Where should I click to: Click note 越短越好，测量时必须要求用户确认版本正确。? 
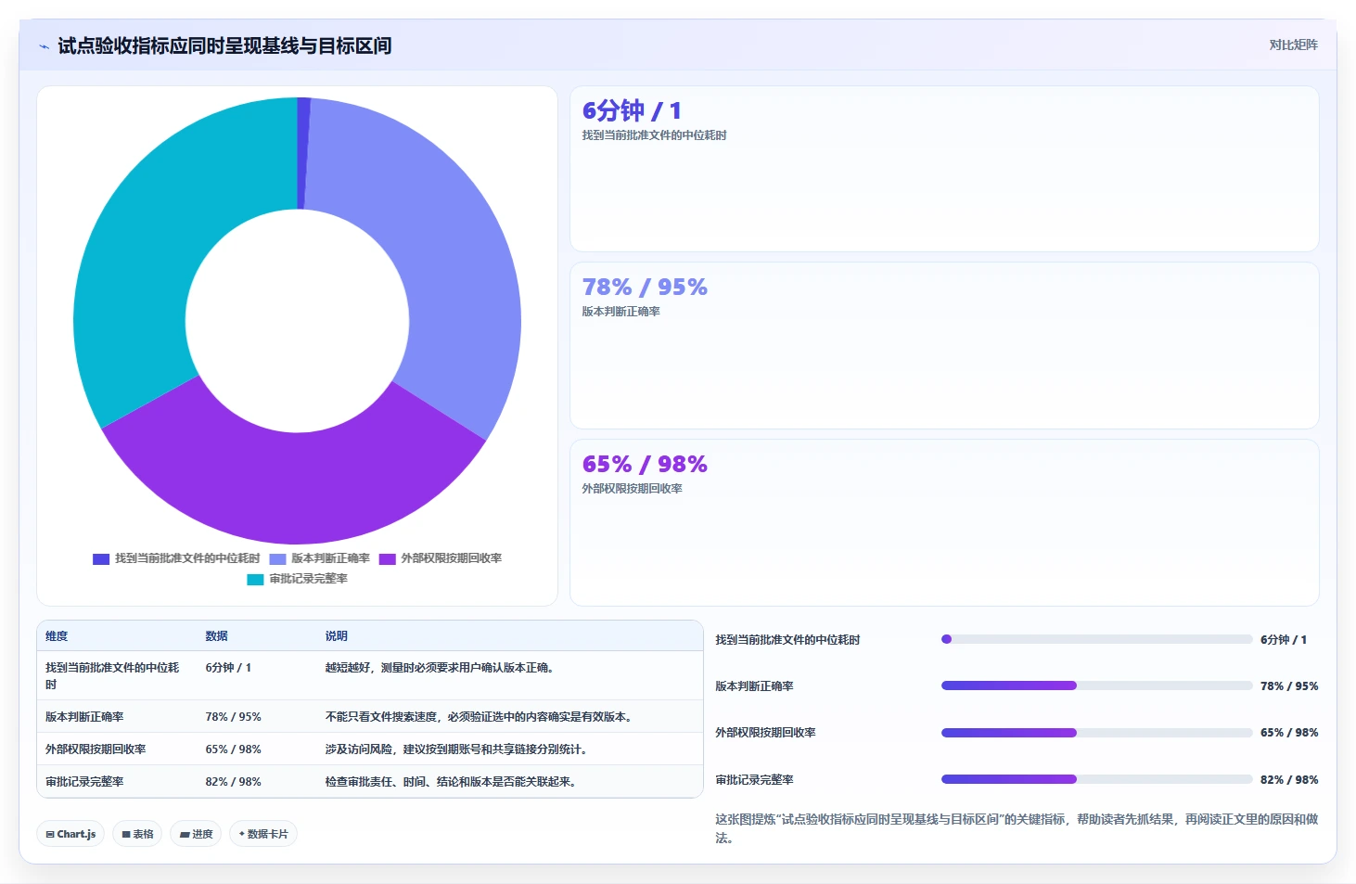[x=441, y=668]
